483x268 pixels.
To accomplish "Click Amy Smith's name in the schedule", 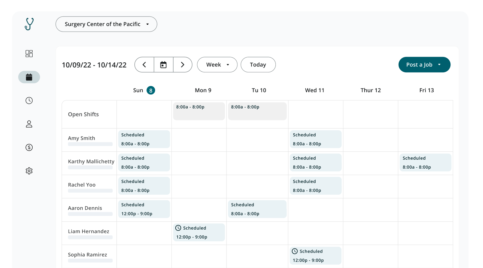I will pyautogui.click(x=82, y=138).
